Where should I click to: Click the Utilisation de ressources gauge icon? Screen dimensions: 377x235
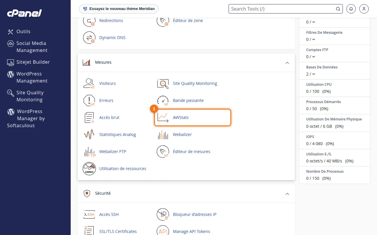pyautogui.click(x=89, y=169)
